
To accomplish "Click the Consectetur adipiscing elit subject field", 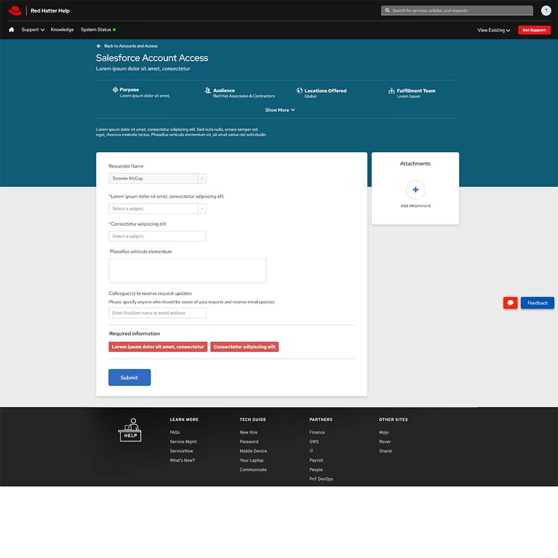I will (x=157, y=236).
